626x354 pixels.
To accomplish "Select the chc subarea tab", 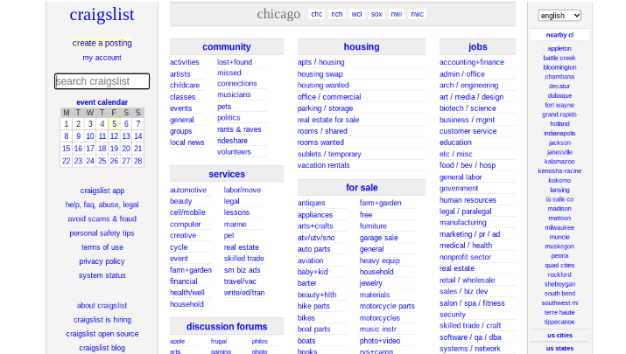I will click(317, 14).
